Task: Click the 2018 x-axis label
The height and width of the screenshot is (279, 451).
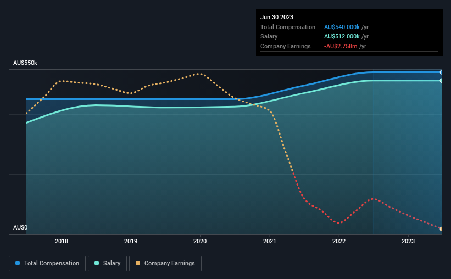Action: [x=62, y=241]
